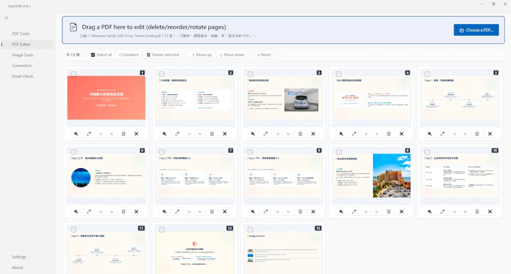Click the Choose a PDF button
This screenshot has height=274, width=511.
[476, 30]
